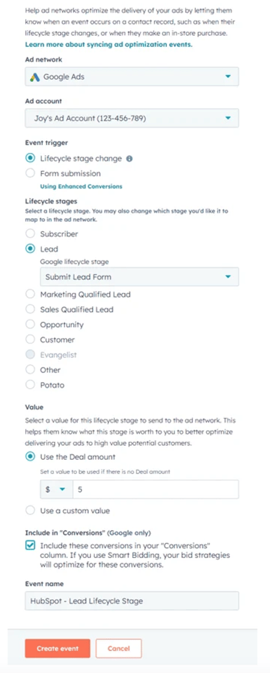Click the Create event button
Screen dimensions: 270x673
point(57,648)
